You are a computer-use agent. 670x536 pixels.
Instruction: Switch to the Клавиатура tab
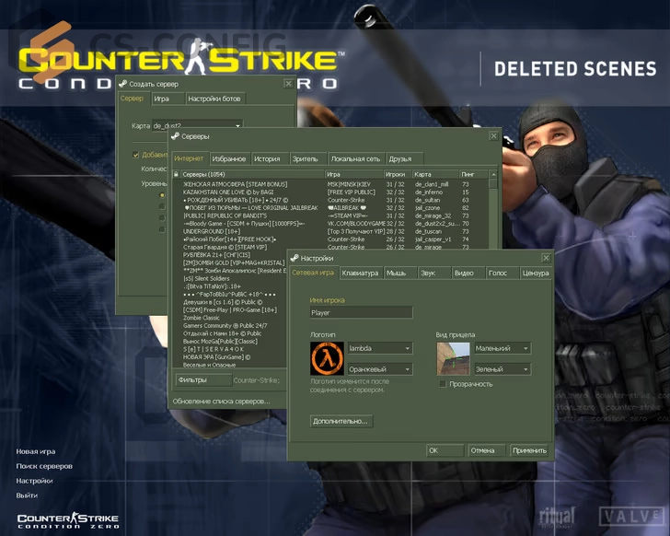tap(360, 273)
